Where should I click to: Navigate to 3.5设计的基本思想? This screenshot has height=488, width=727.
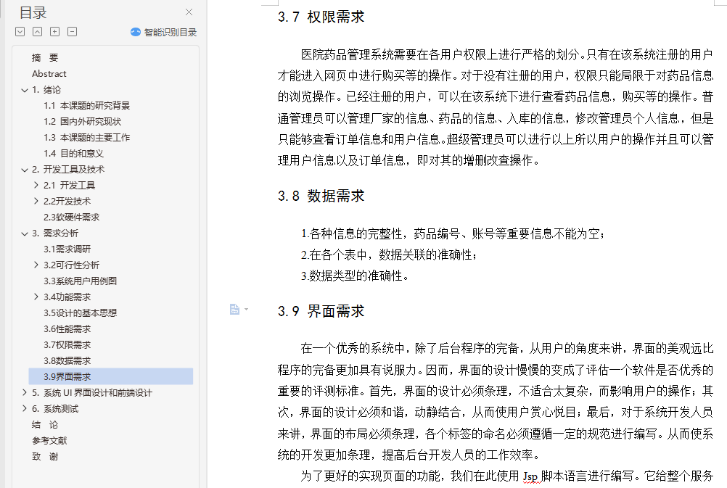81,313
